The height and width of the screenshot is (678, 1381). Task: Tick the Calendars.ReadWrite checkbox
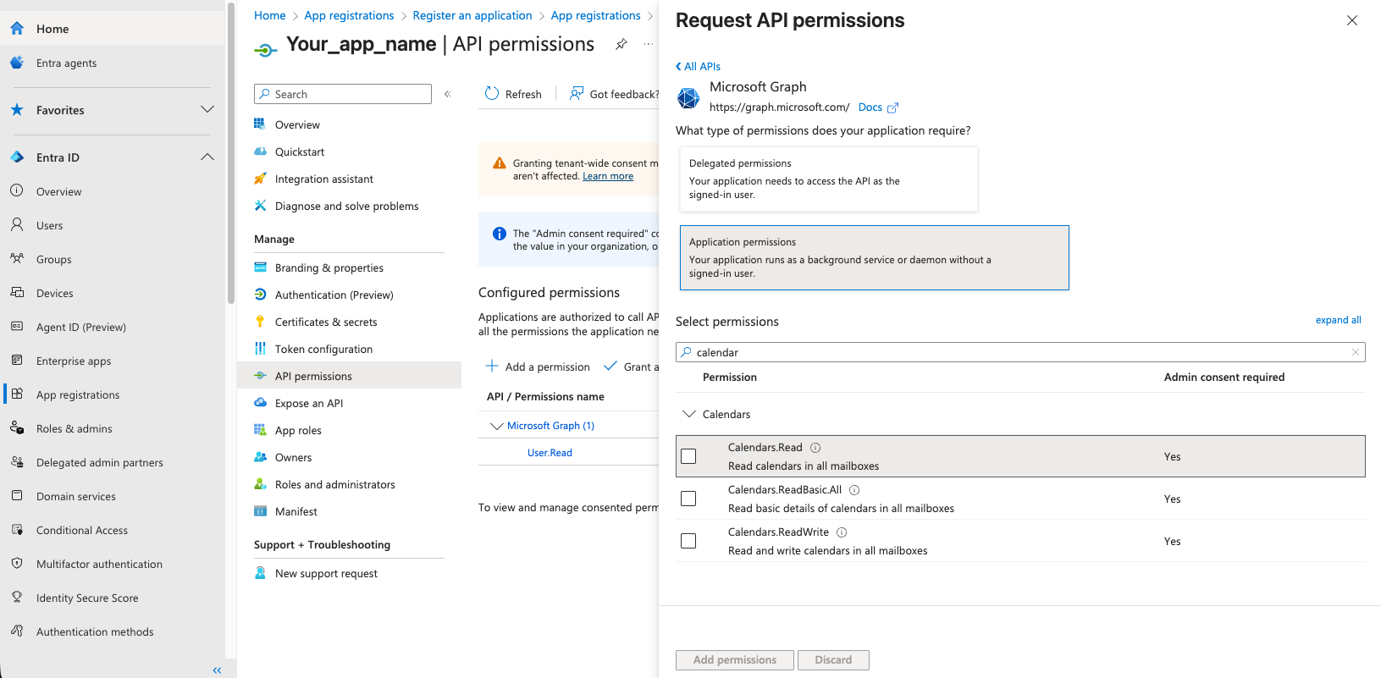point(688,541)
